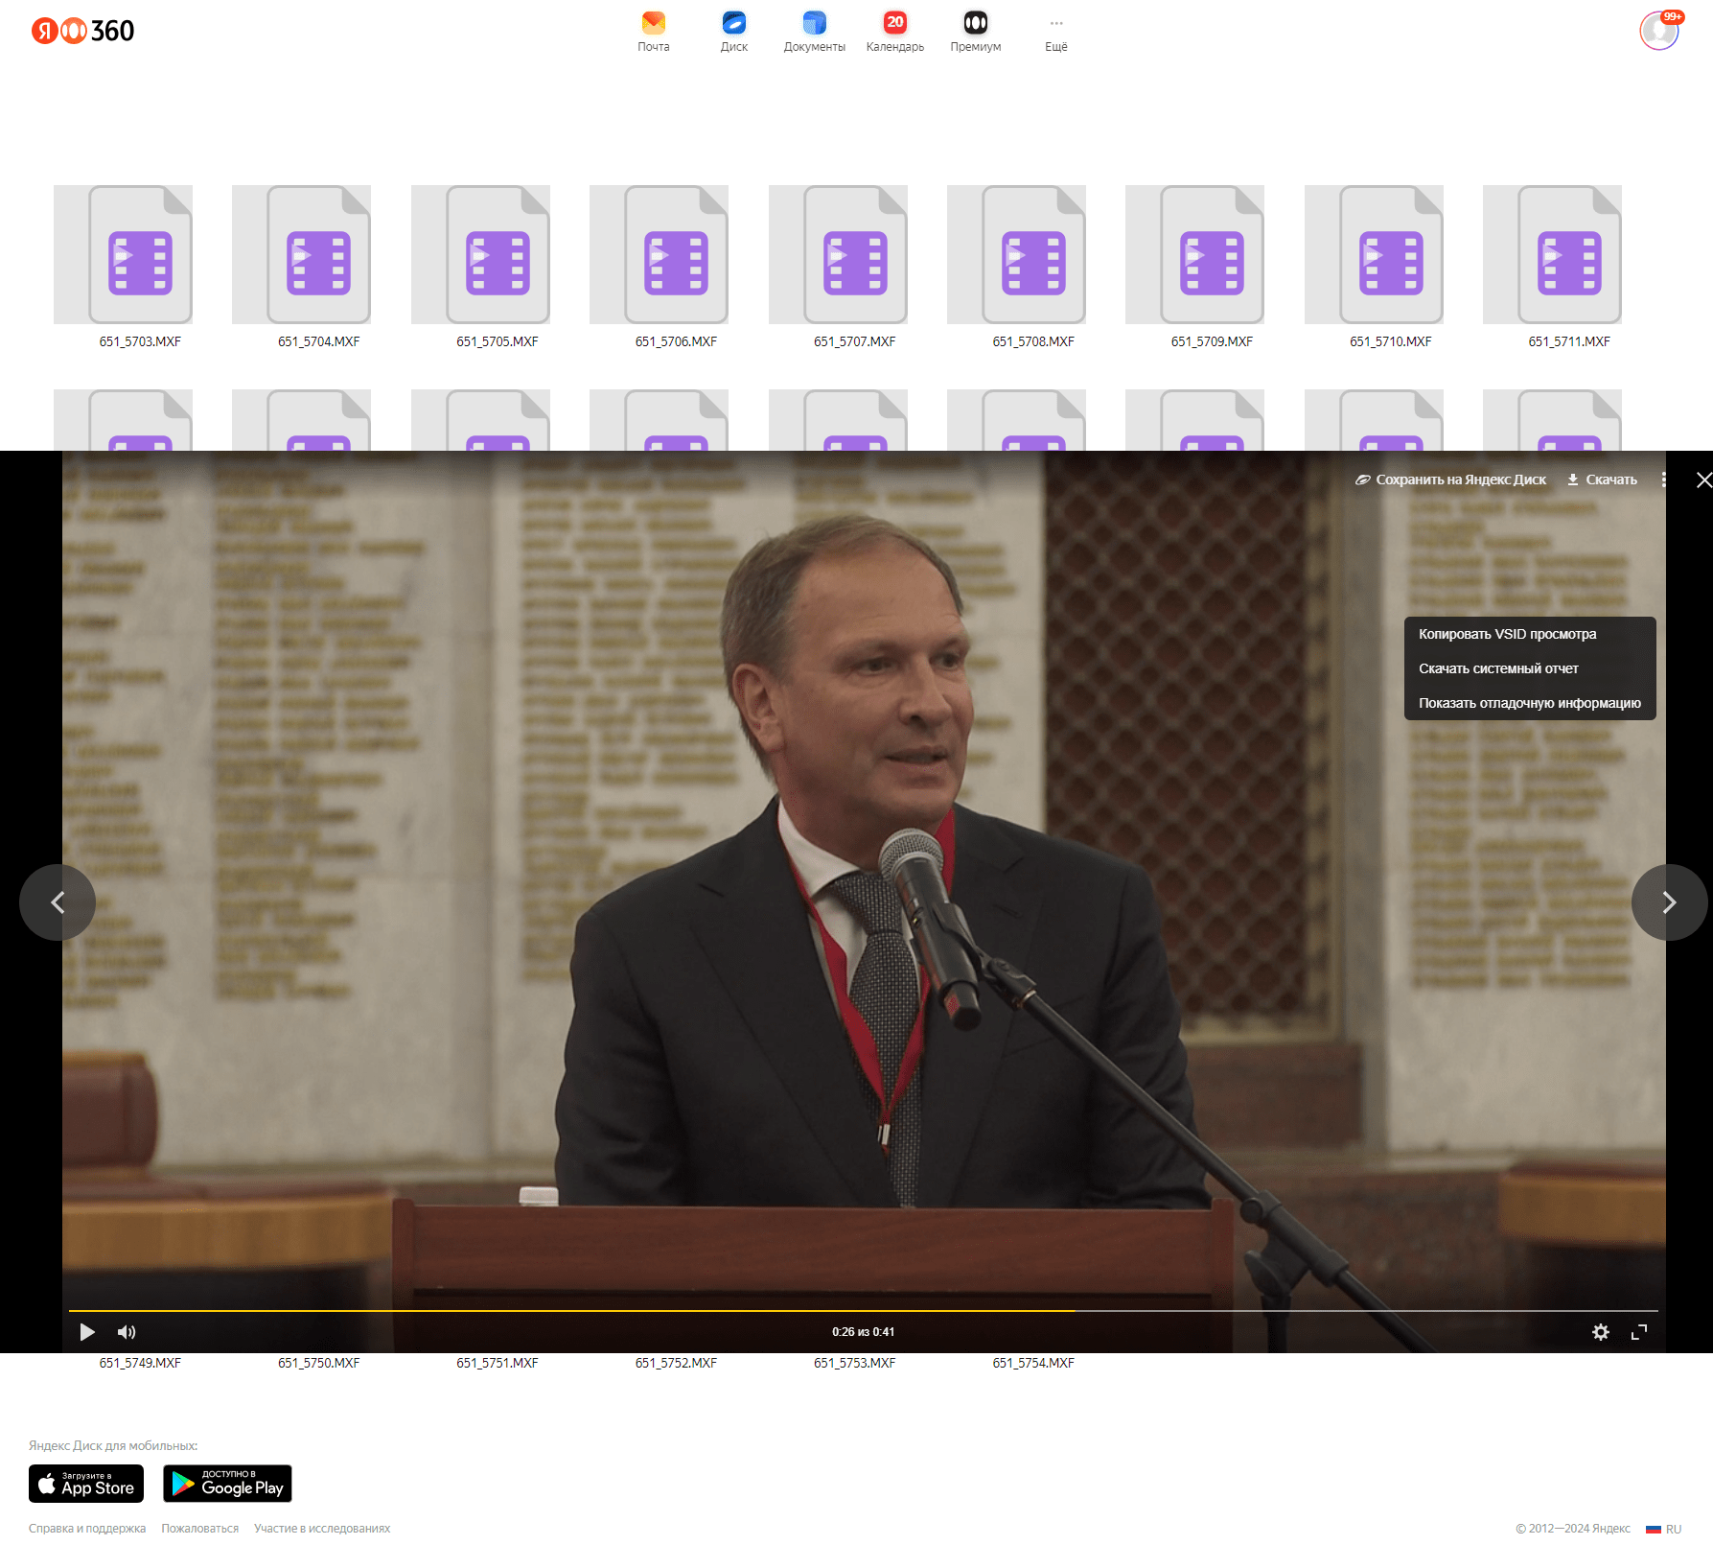
Task: Click the Yandex 360 logo
Action: tap(83, 31)
